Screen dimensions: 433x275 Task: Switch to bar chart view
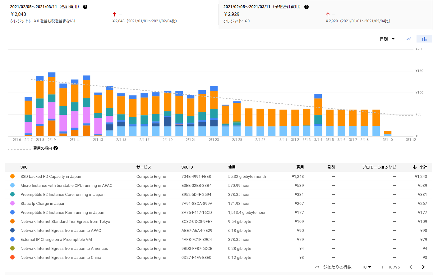[424, 39]
